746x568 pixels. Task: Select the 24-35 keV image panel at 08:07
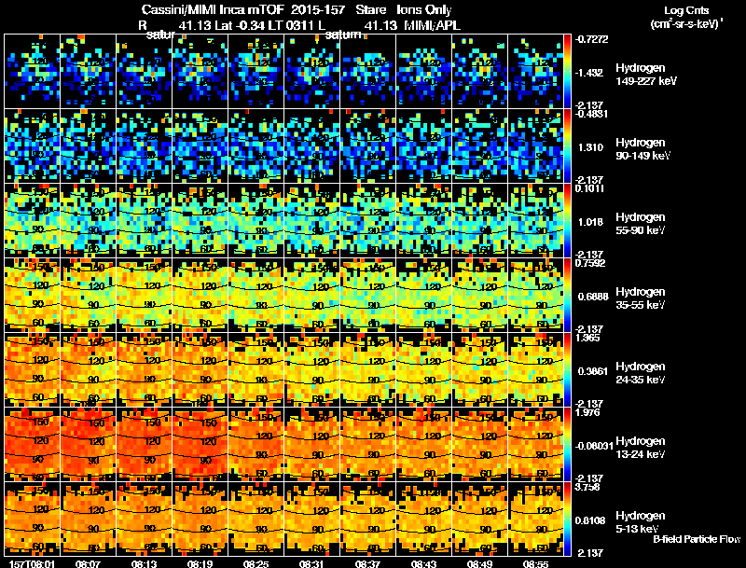tap(88, 370)
